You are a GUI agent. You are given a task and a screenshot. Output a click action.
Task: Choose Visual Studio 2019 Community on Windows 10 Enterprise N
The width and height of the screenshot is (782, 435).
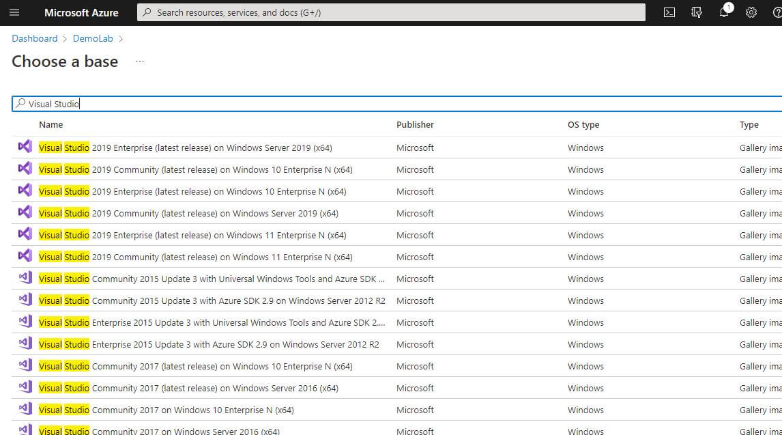click(x=195, y=169)
